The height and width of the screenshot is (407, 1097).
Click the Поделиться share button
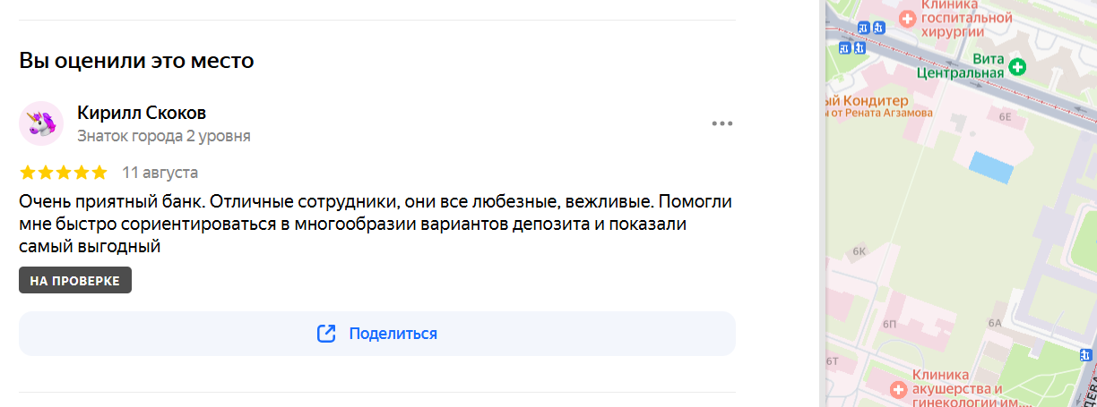pos(377,334)
